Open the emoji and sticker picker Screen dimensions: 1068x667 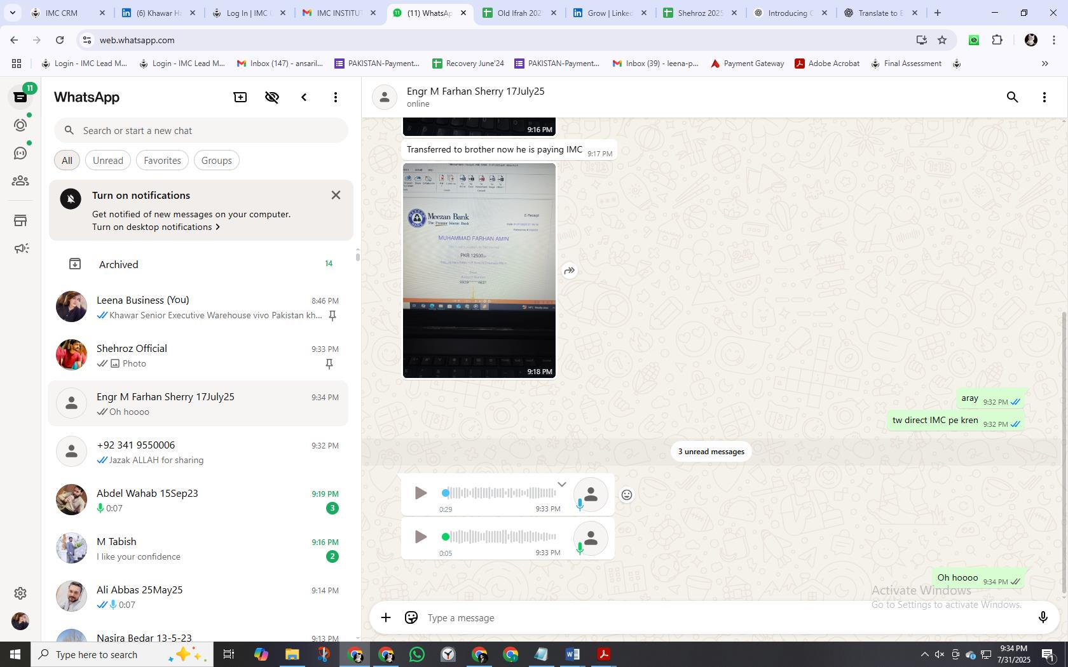[x=411, y=617]
